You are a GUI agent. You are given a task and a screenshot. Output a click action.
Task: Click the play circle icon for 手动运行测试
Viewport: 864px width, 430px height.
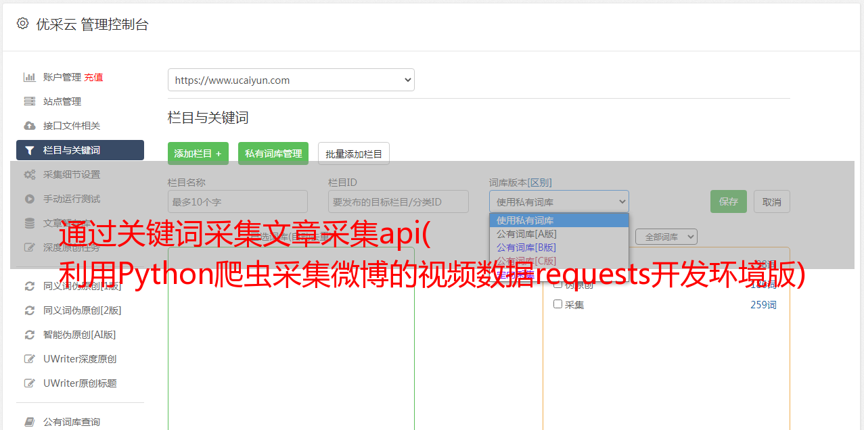(29, 199)
